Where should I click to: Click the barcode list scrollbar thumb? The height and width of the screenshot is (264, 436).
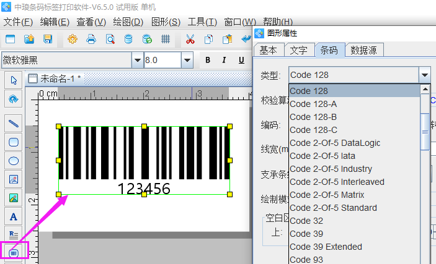tap(425, 132)
